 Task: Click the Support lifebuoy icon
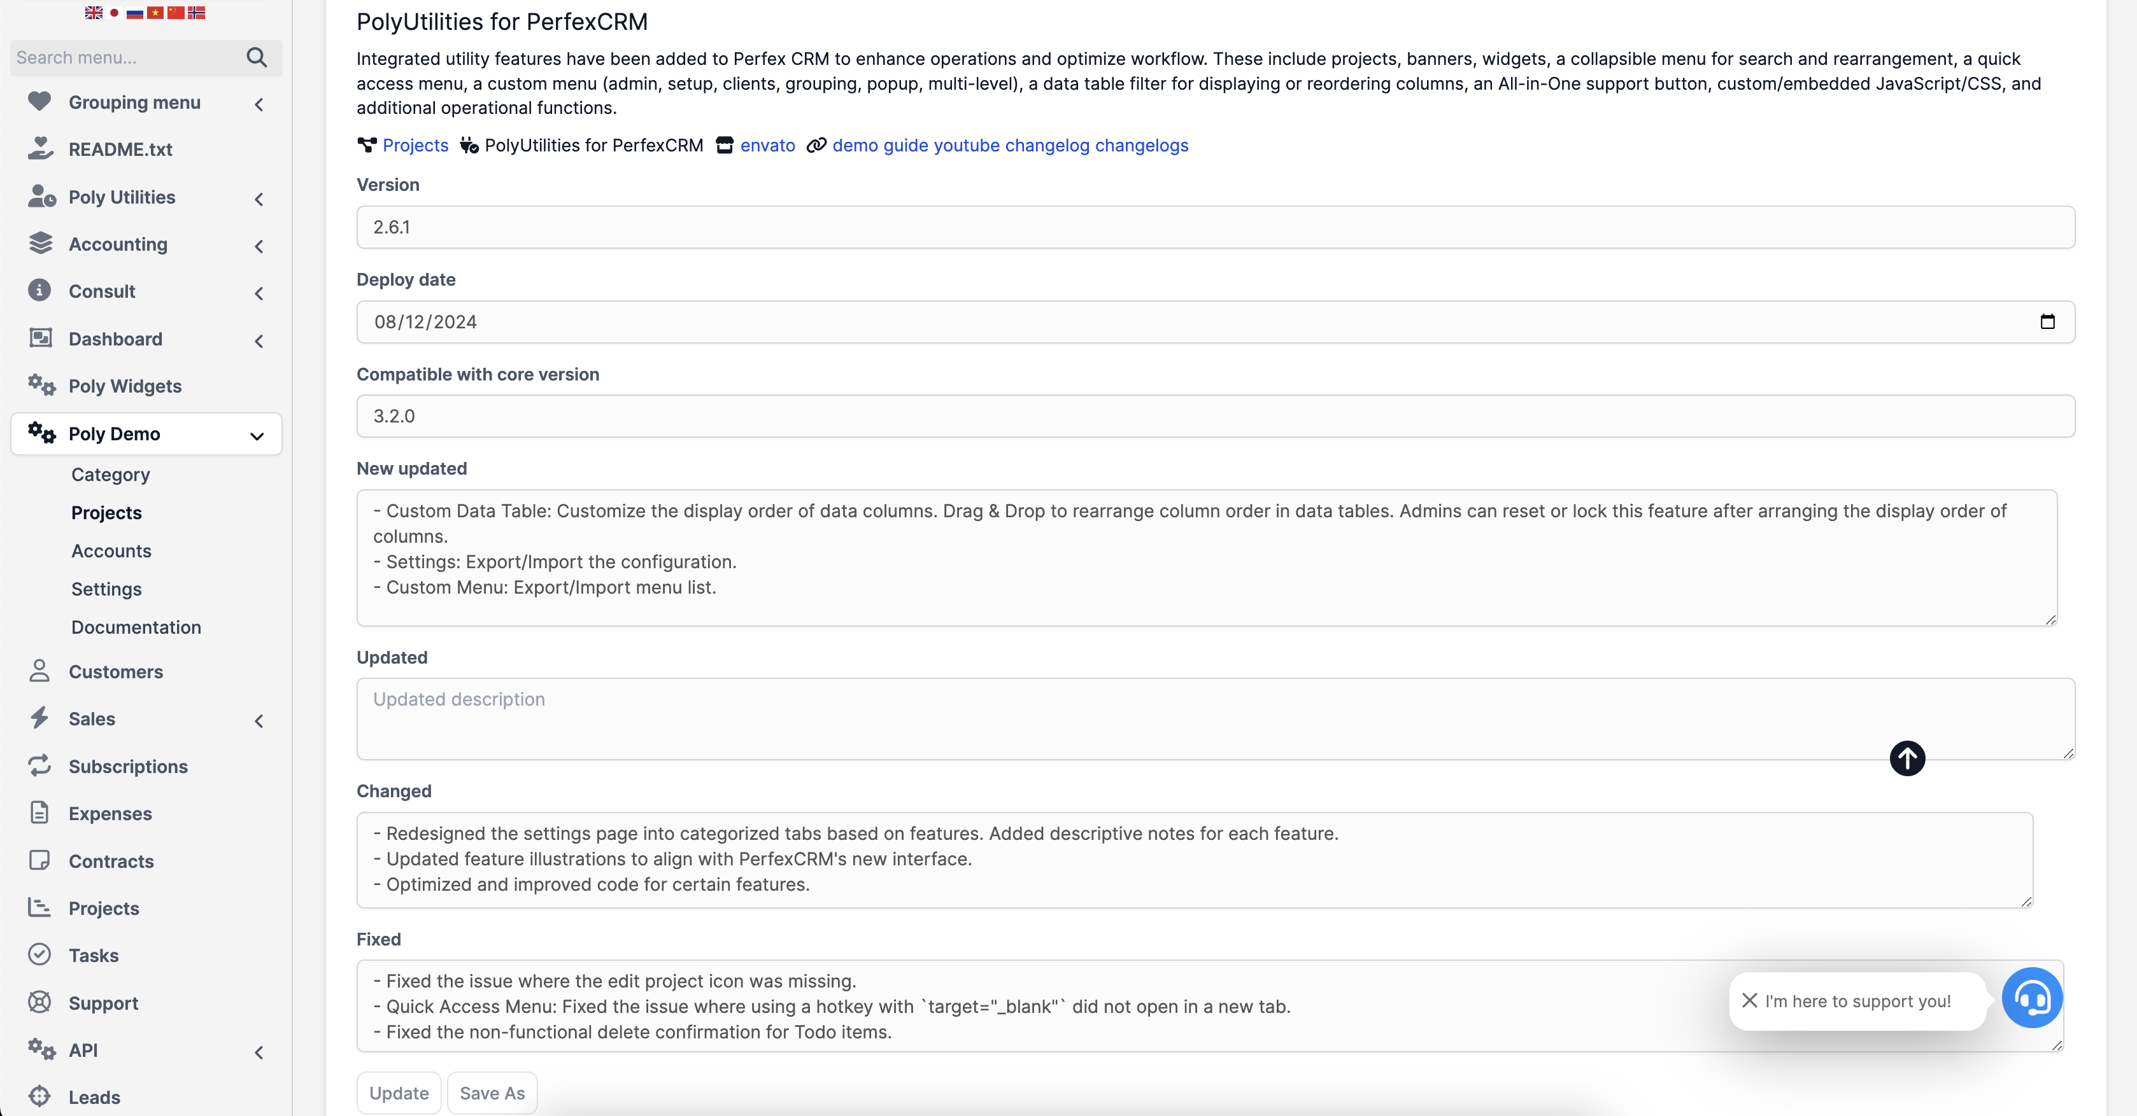tap(39, 1001)
